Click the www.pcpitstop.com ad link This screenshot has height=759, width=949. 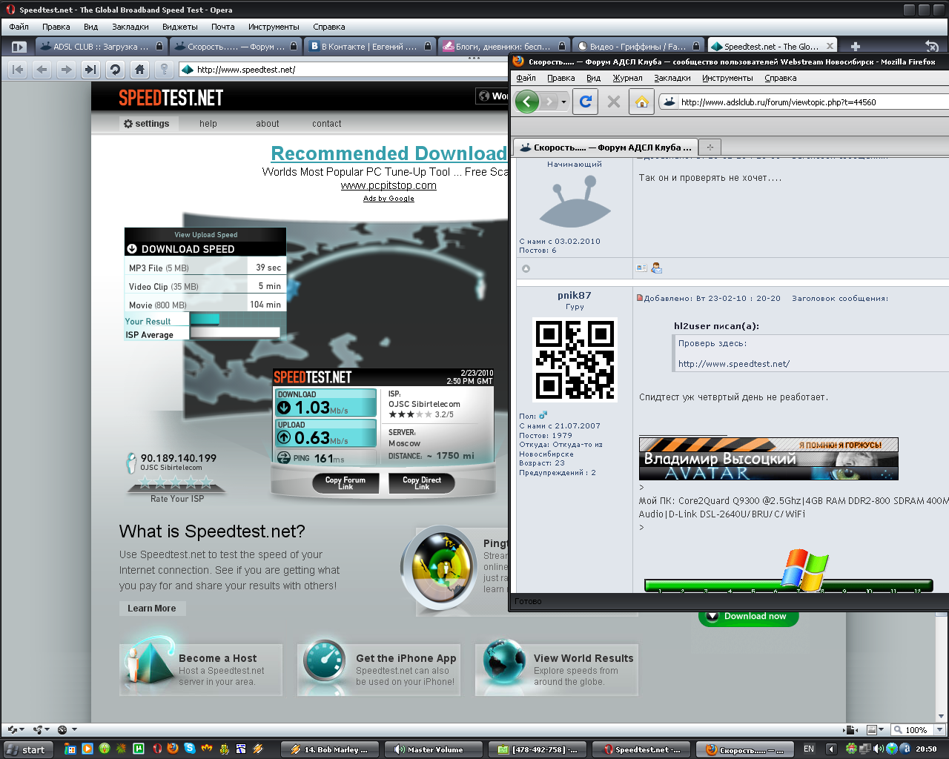coord(388,185)
